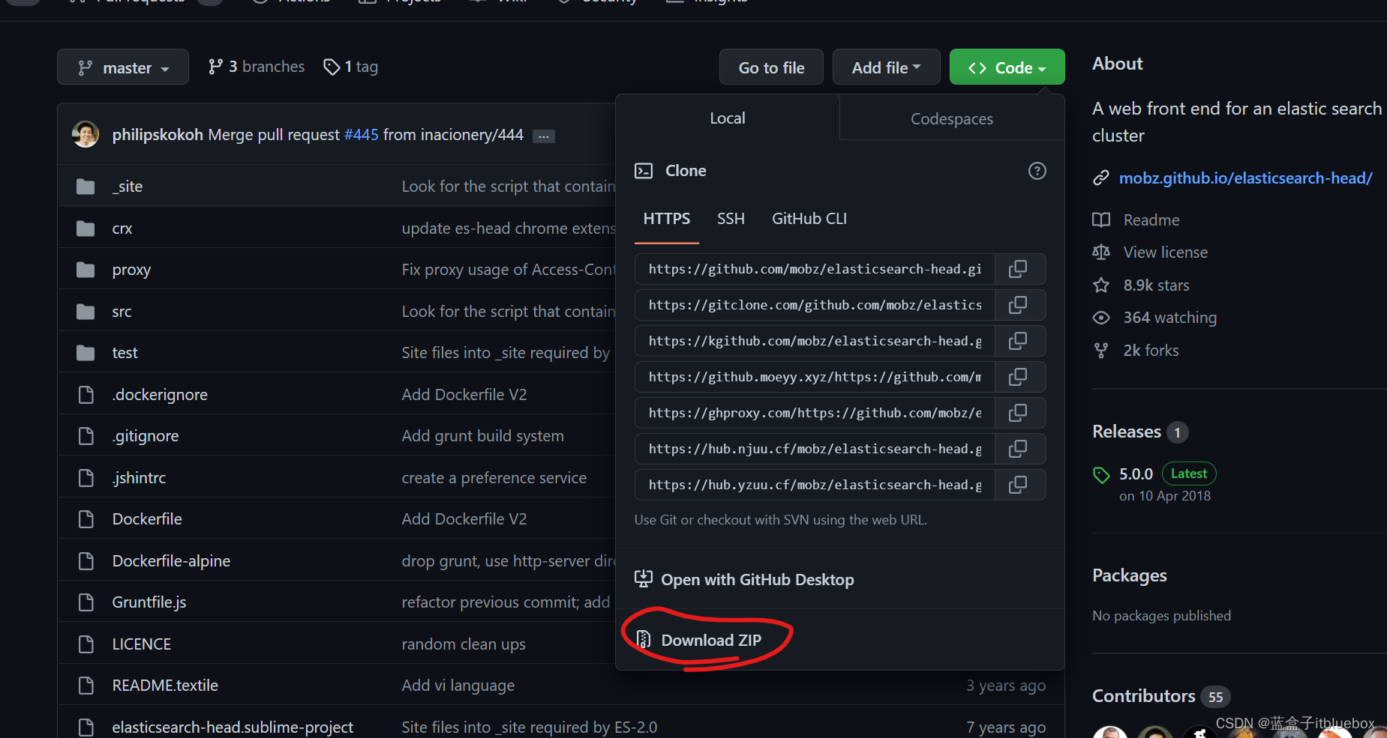Open the View license link

pos(1165,252)
